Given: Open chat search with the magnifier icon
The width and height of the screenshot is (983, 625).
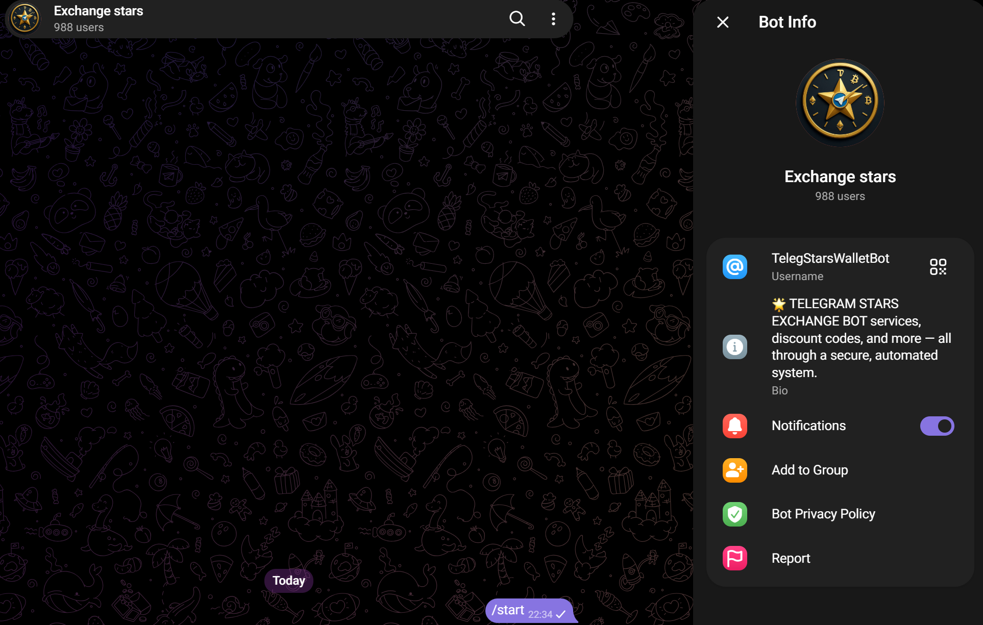Looking at the screenshot, I should point(517,19).
